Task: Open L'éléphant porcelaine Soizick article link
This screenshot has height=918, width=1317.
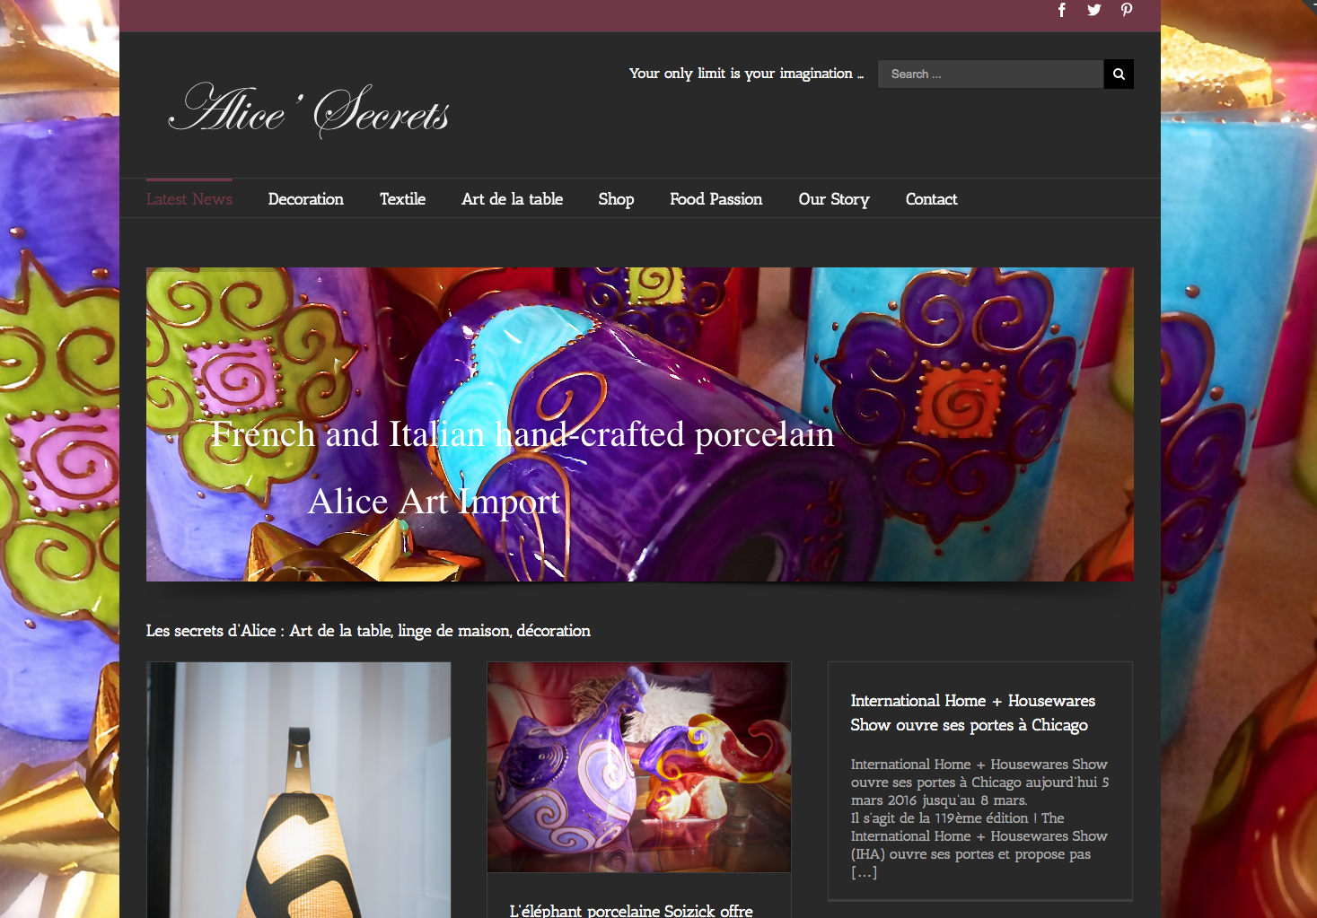Action: 631,910
